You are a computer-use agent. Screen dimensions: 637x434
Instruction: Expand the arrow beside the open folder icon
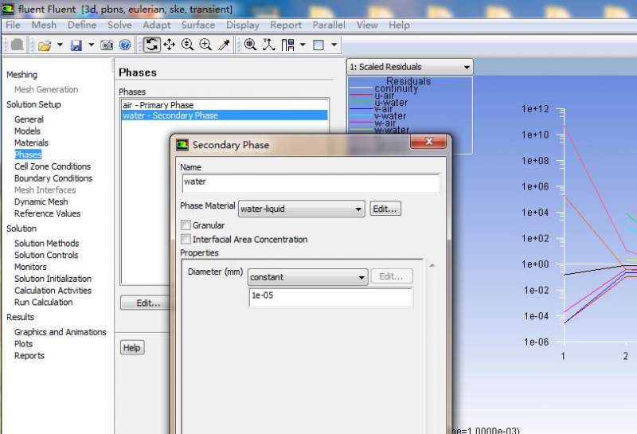click(61, 45)
